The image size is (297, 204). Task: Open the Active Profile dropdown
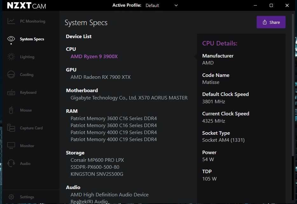(162, 5)
